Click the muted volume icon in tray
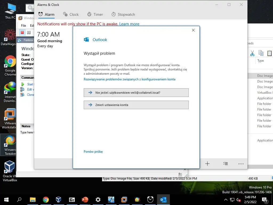273x205 pixels. pyautogui.click(x=238, y=200)
